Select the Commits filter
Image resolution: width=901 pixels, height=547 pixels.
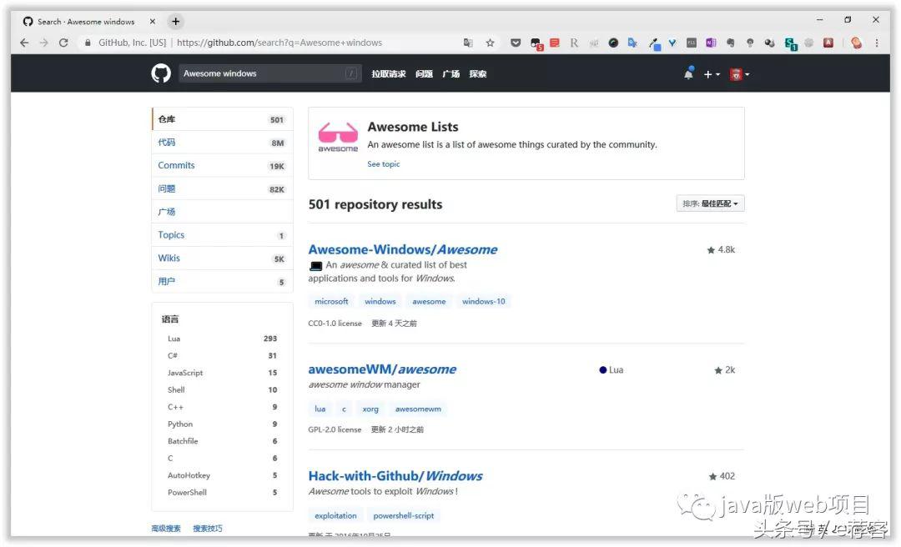223,165
